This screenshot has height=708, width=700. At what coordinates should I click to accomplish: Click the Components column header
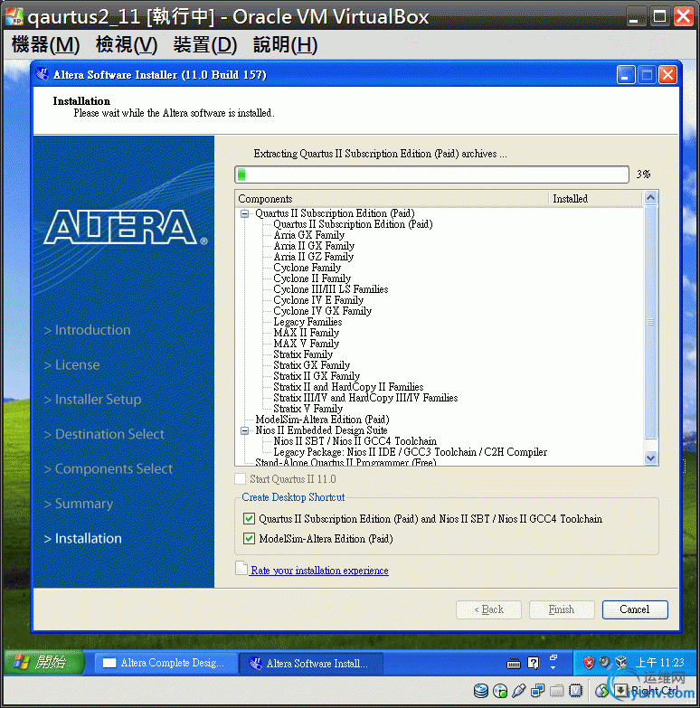392,199
